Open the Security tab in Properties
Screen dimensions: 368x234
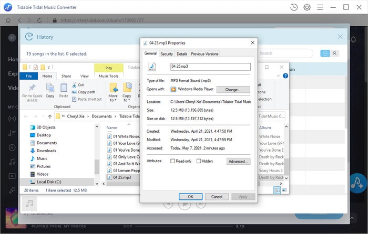[x=167, y=54]
